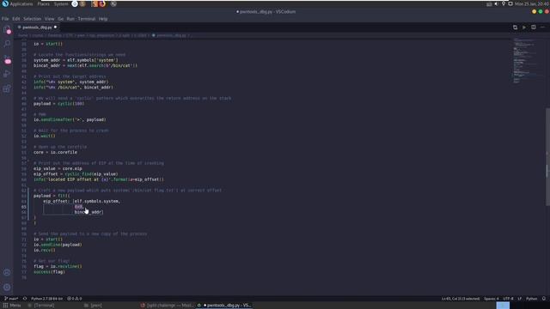The image size is (550, 309).
Task: Click the system tray display icon
Action: point(510,3)
